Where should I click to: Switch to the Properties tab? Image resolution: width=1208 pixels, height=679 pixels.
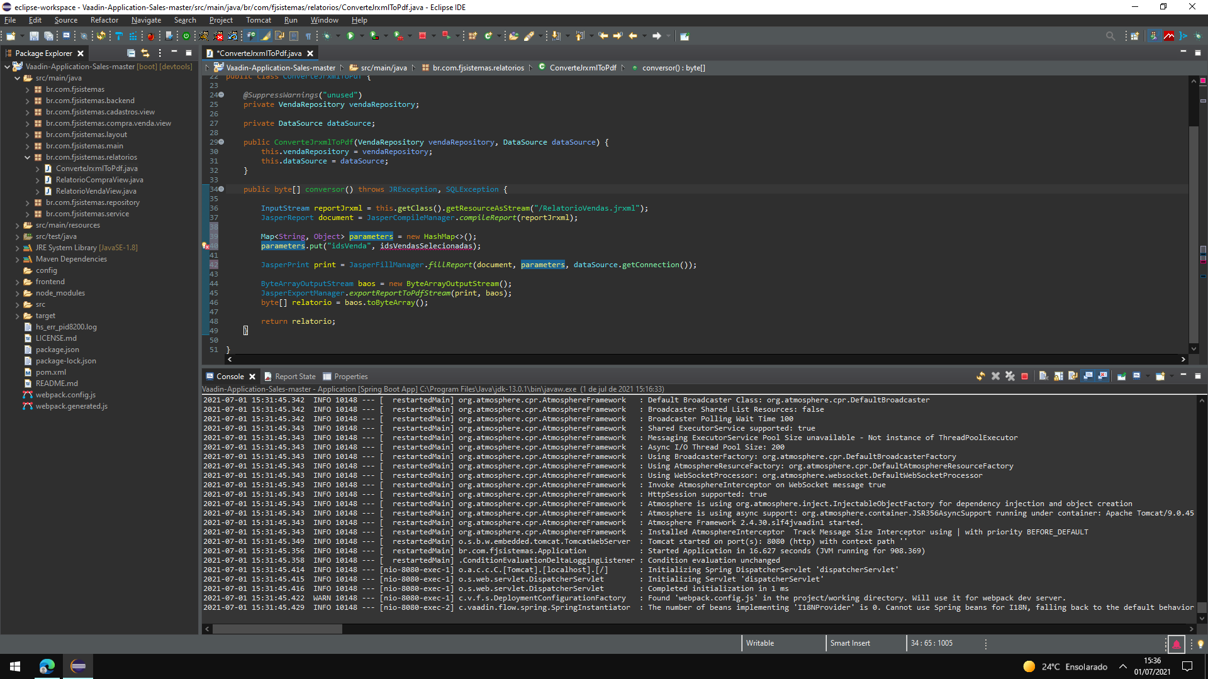345,377
